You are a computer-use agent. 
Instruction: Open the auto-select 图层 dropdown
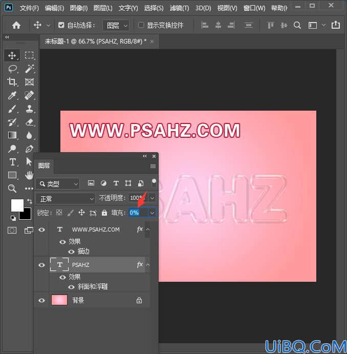[116, 25]
